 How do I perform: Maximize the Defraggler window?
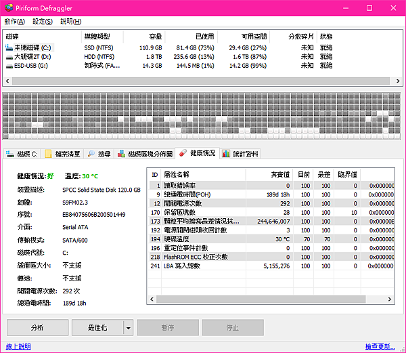(x=369, y=8)
